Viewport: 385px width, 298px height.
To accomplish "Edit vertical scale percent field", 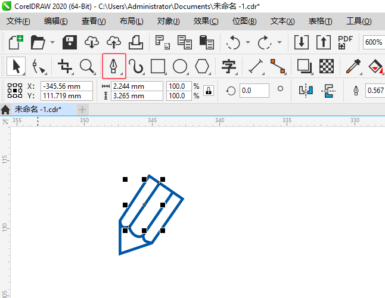I will coord(179,96).
